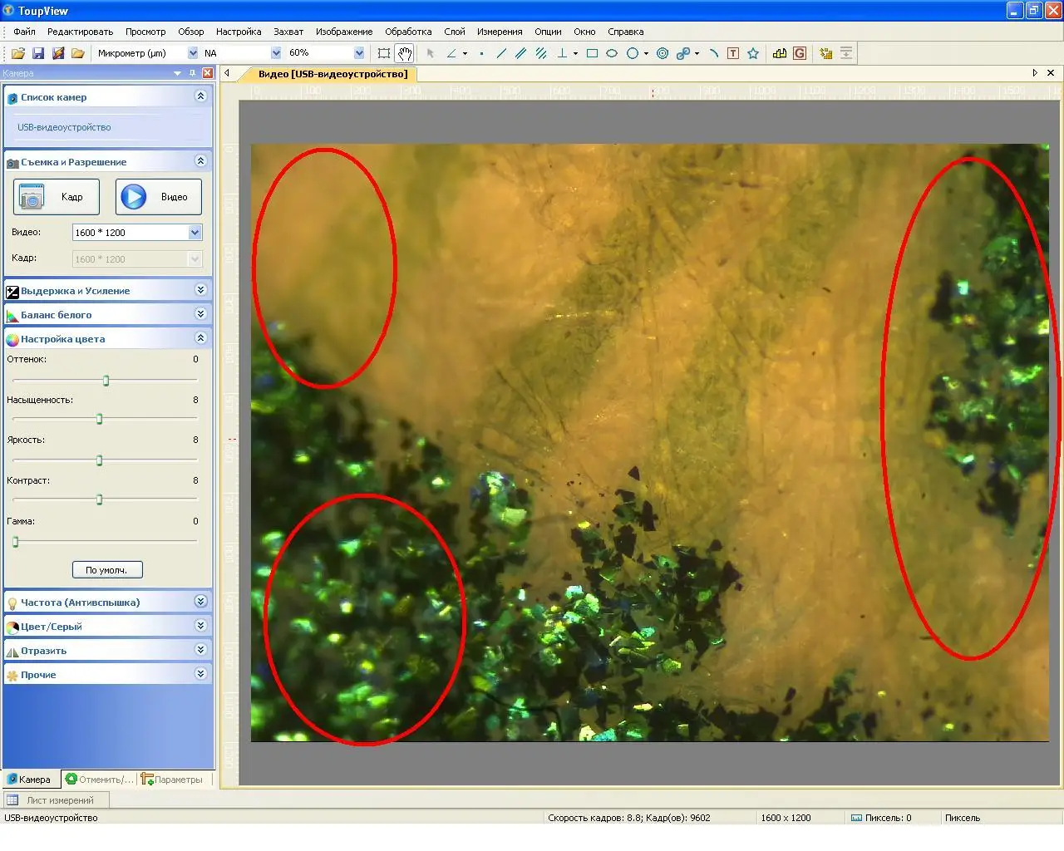1064x851 pixels.
Task: Click the Browse folder toolbar icon
Action: tap(78, 53)
